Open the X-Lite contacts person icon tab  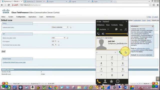pos(105,81)
